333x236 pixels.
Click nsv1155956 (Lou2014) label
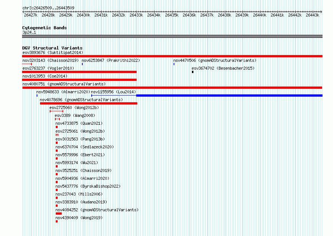(113, 92)
